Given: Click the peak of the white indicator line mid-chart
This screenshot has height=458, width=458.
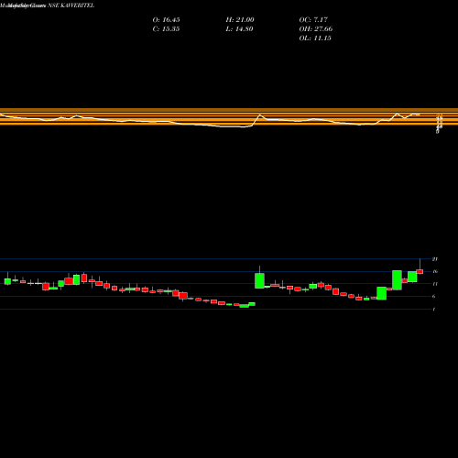Looking at the screenshot, I should [260, 115].
